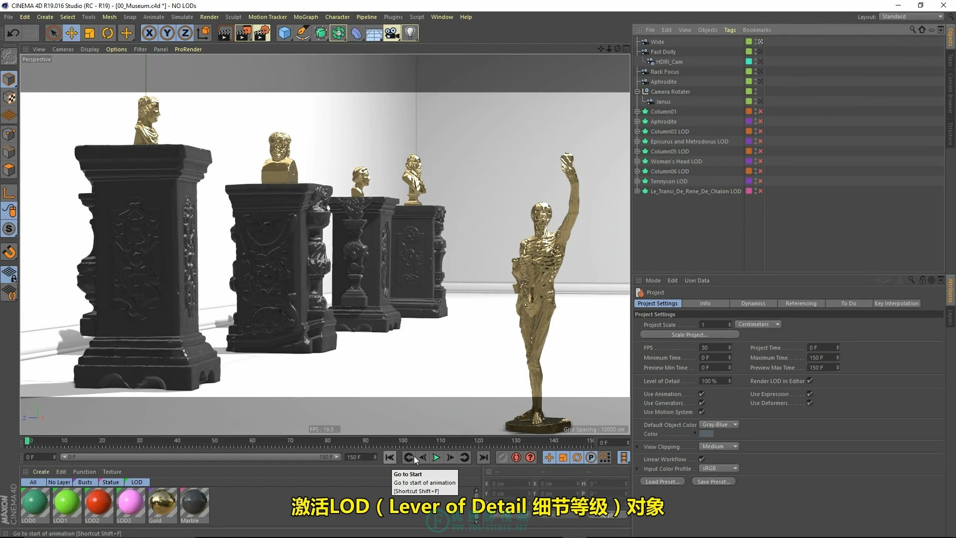
Task: Select the Gold material swatch
Action: pos(162,505)
